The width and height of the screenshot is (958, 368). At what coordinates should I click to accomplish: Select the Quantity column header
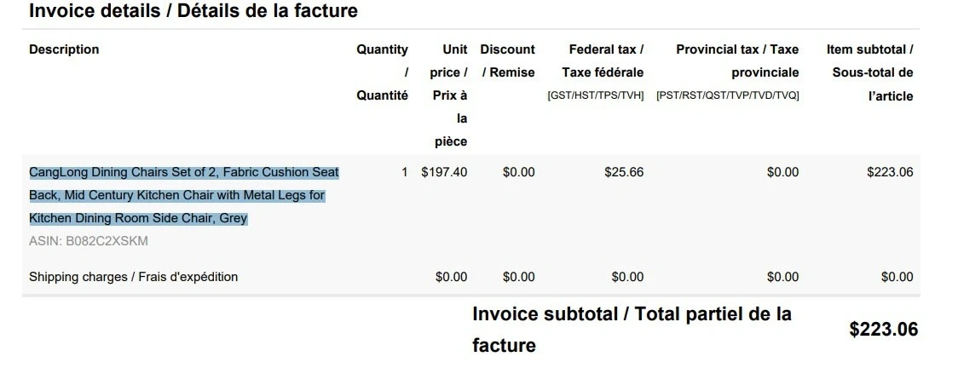tap(383, 72)
